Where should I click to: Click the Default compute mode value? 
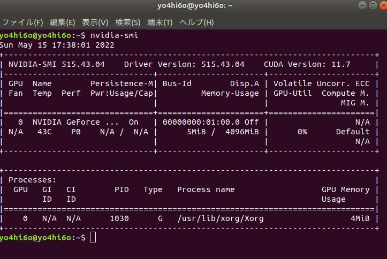(x=353, y=132)
